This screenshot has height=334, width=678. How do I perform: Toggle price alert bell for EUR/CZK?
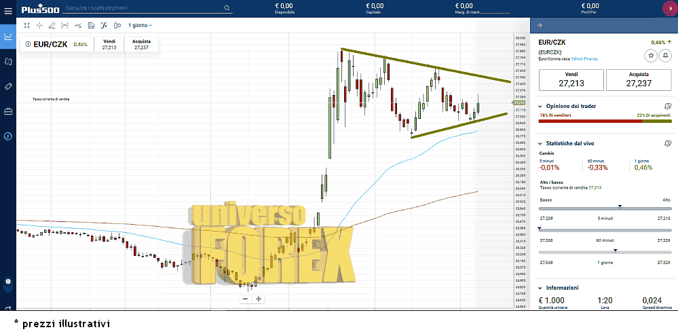(665, 55)
